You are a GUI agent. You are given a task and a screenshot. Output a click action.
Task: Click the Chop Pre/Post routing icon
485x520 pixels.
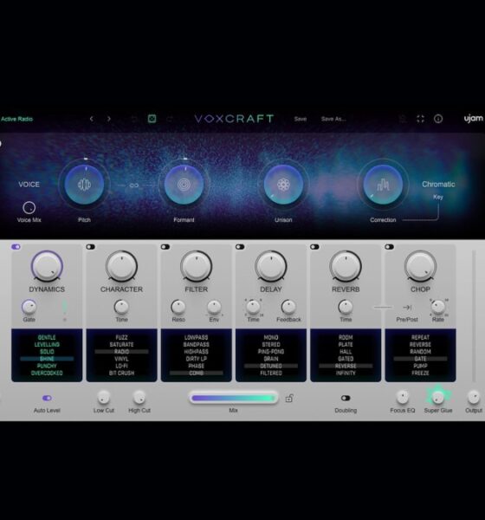[x=407, y=308]
